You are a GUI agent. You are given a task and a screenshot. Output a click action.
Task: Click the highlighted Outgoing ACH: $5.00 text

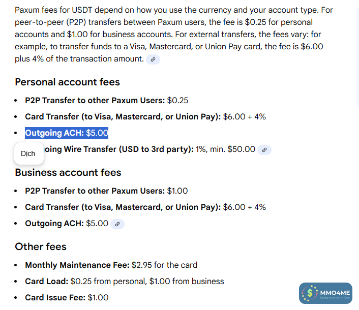click(67, 133)
